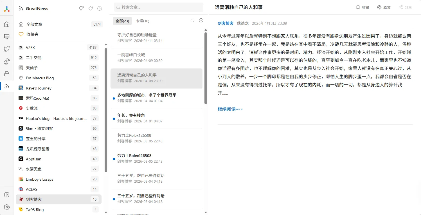The height and width of the screenshot is (215, 421).
Task: Mark all articles read with the check icon
Action: click(201, 21)
